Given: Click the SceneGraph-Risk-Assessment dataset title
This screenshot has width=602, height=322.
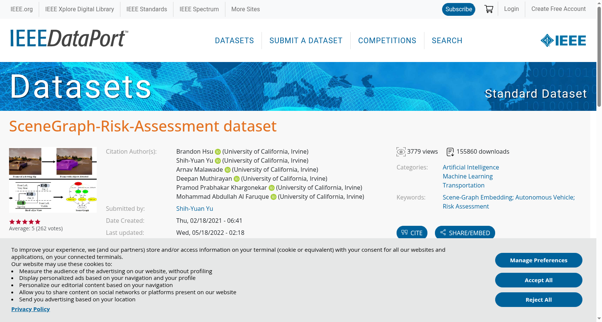Looking at the screenshot, I should coord(143,126).
